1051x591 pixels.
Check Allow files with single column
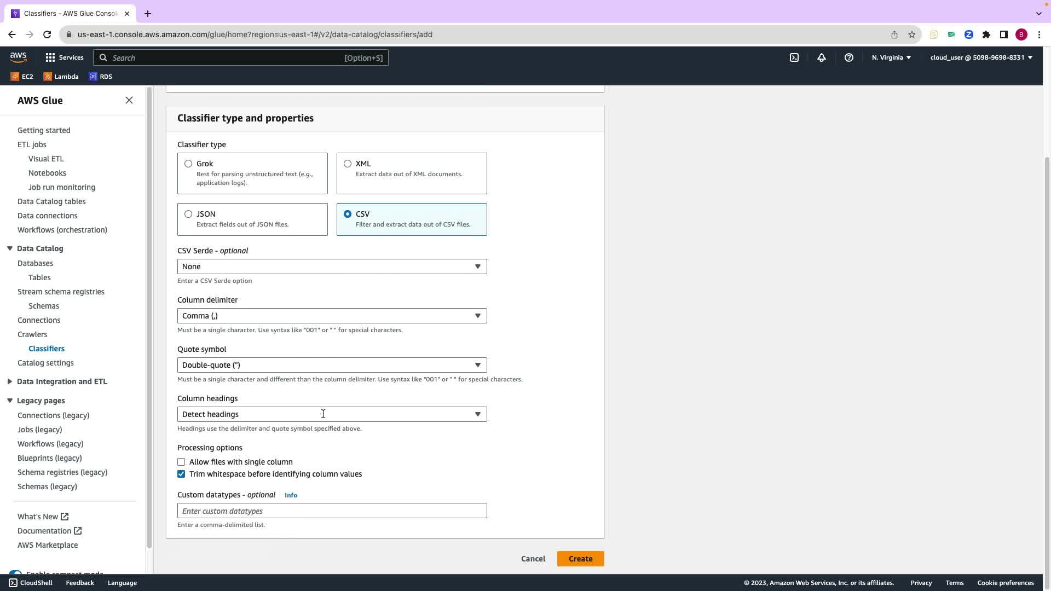point(181,462)
